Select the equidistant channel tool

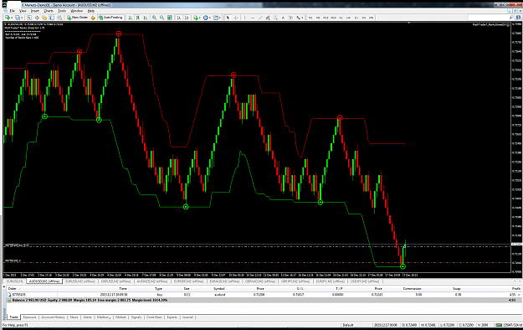coord(268,18)
